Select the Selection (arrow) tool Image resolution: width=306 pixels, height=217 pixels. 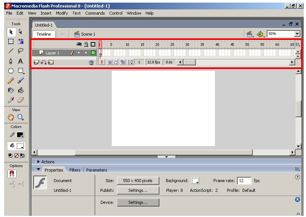coord(11,32)
